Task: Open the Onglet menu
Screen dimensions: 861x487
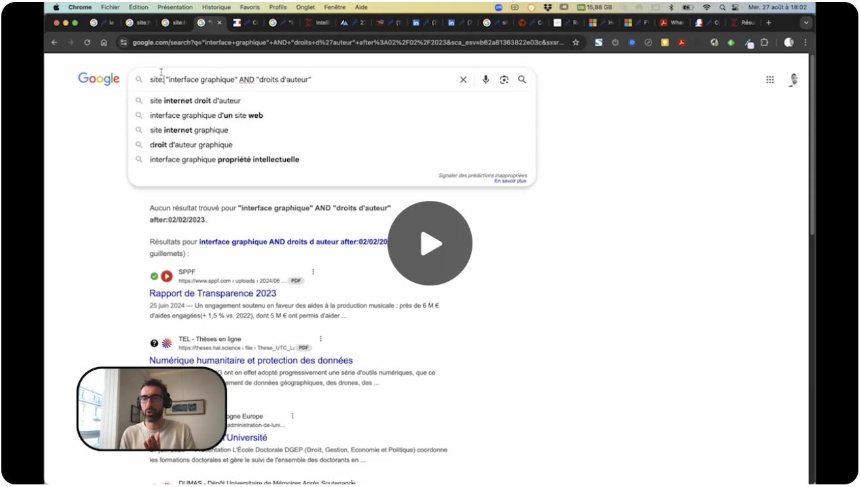Action: [305, 7]
